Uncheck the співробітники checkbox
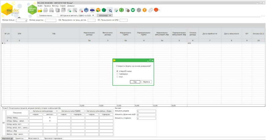266x140 pixels. (x=117, y=71)
